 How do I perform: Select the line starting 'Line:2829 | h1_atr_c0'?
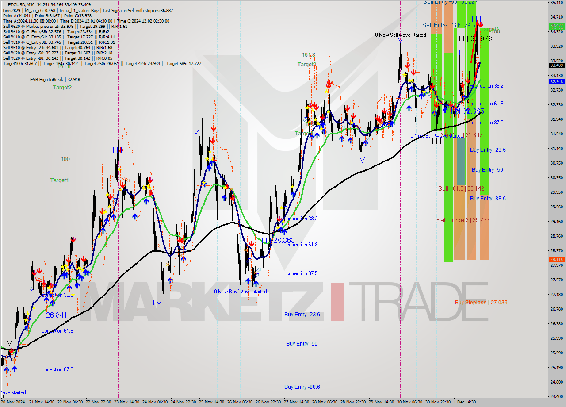[x=88, y=10]
